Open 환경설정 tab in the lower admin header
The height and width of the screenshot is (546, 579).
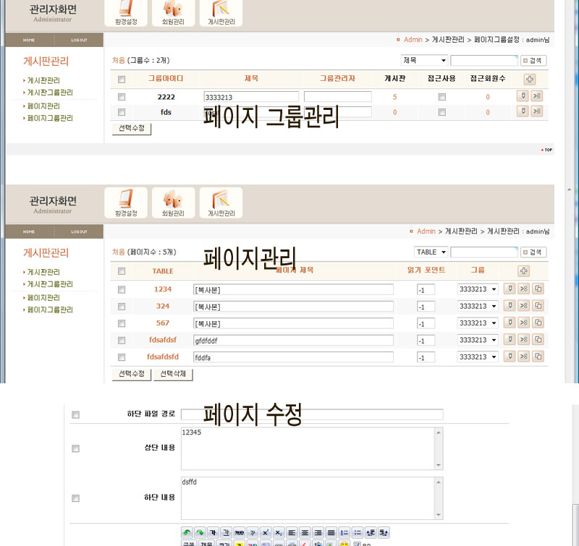126,202
